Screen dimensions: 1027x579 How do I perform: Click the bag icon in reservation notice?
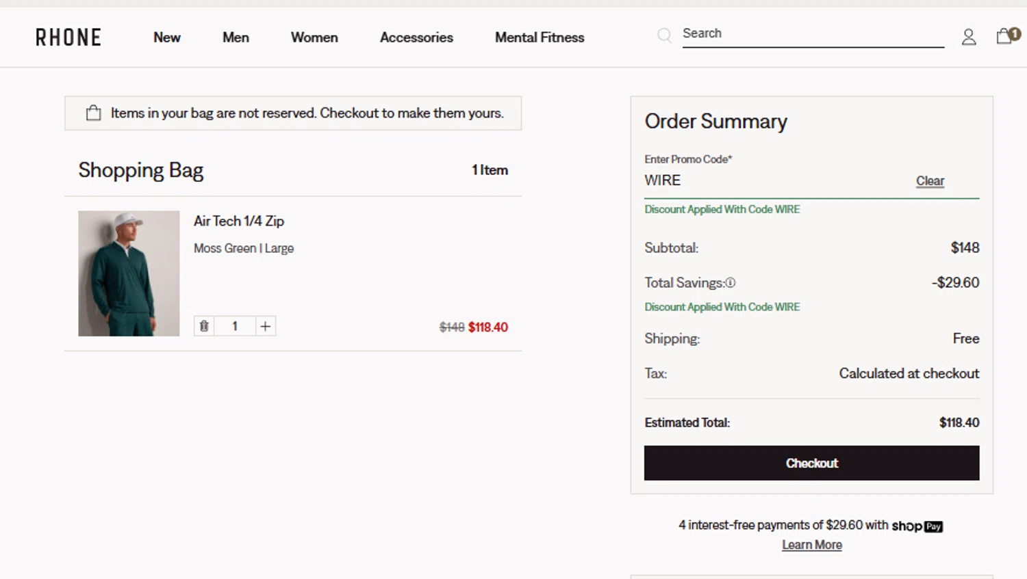[94, 113]
